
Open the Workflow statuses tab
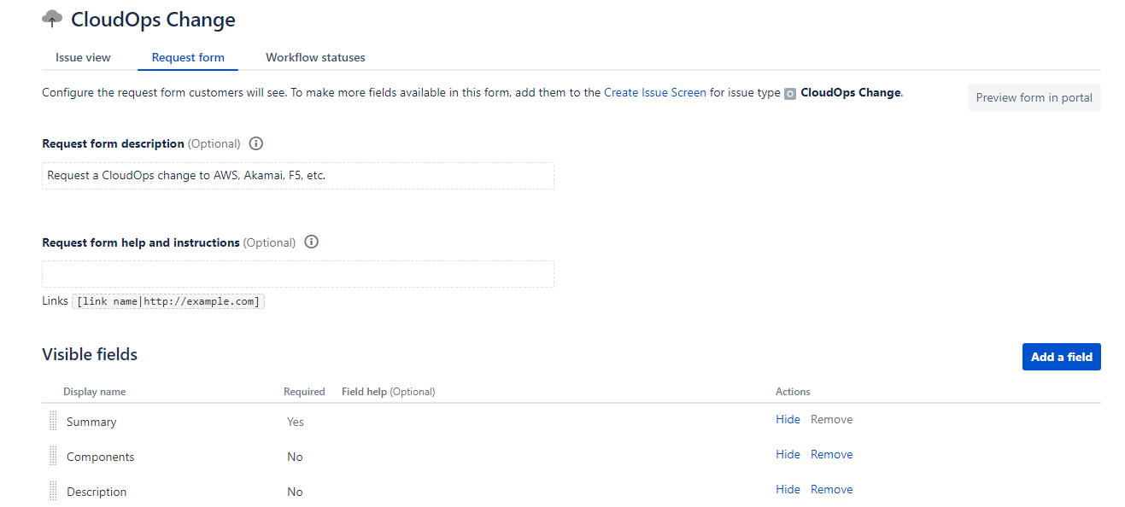point(314,57)
